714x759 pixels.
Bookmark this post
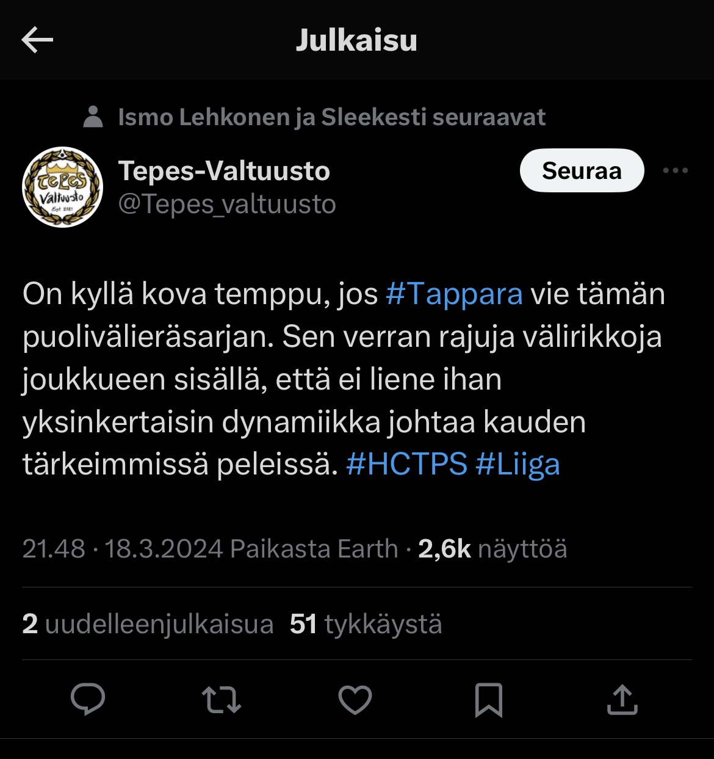pyautogui.click(x=489, y=700)
